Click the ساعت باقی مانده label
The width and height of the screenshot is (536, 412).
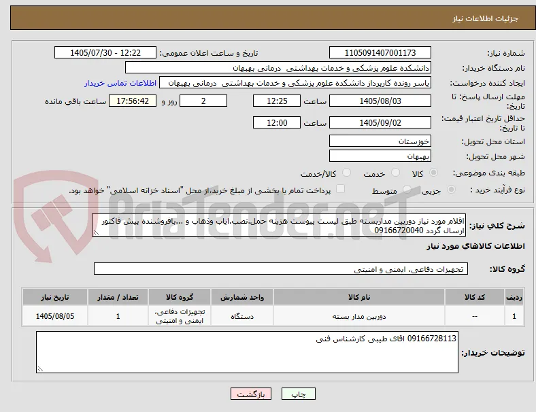coord(76,101)
